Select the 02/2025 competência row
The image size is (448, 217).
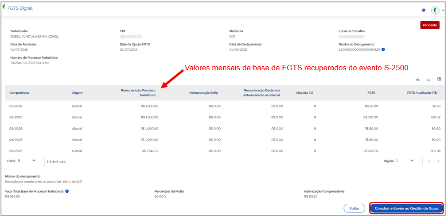click(225, 117)
